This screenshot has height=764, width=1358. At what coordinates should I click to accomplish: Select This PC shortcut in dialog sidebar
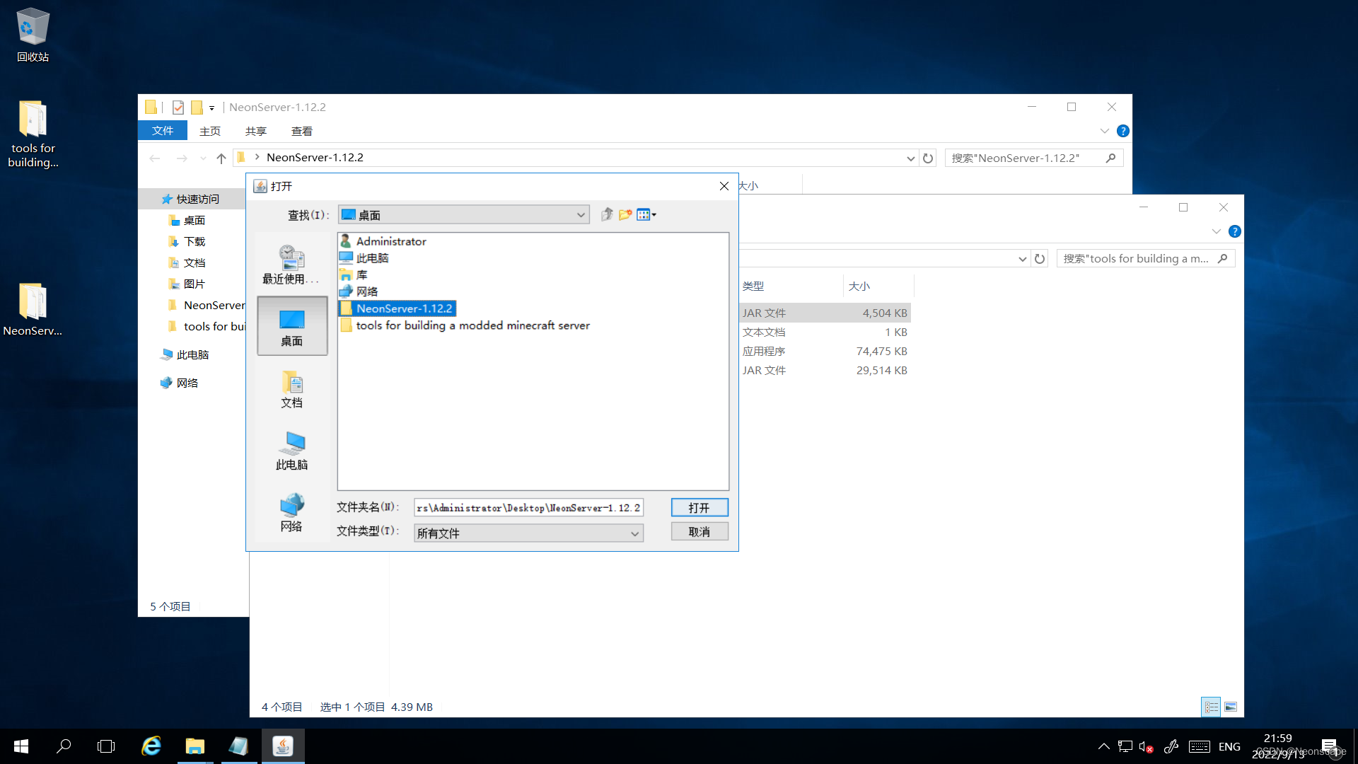coord(291,451)
